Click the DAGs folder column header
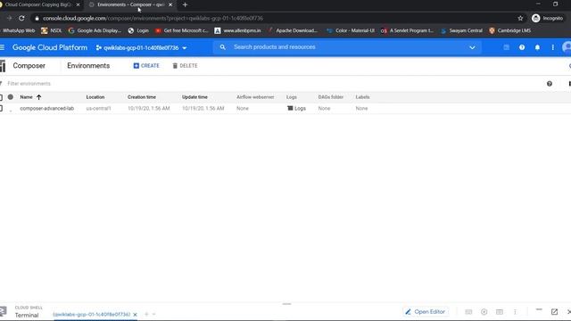571x321 pixels. pos(331,97)
